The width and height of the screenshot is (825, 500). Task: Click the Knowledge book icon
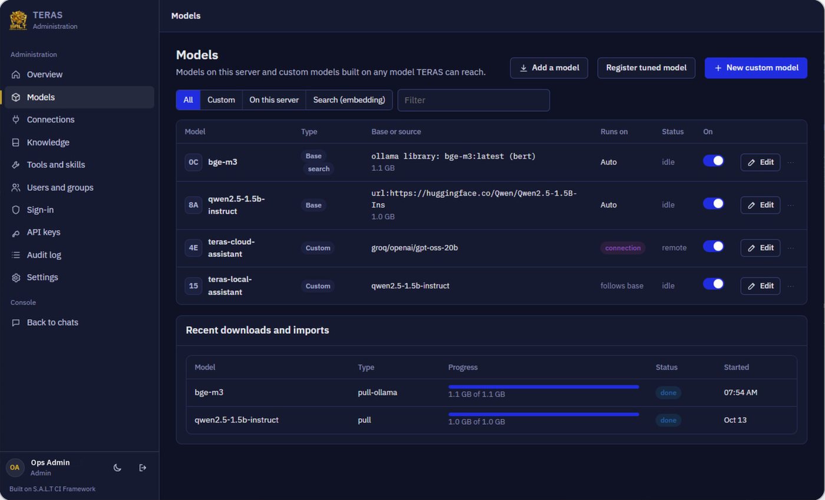16,143
